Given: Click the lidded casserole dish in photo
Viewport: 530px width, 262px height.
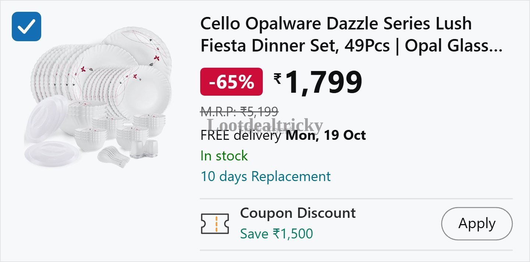Looking at the screenshot, I should point(48,114).
